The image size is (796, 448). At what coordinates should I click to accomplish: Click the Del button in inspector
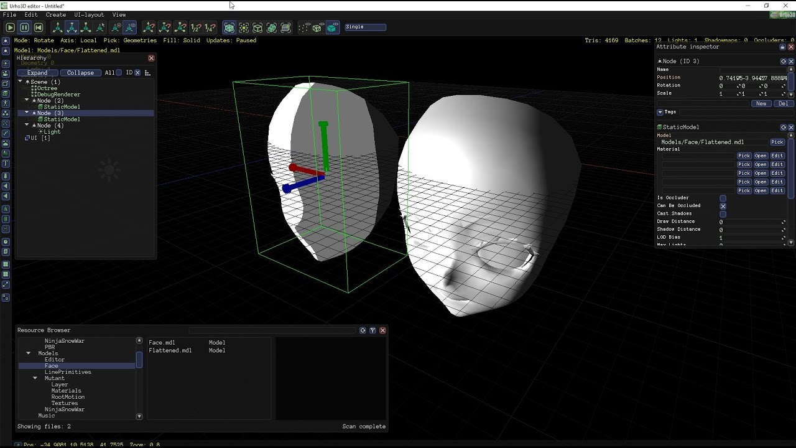tap(783, 104)
